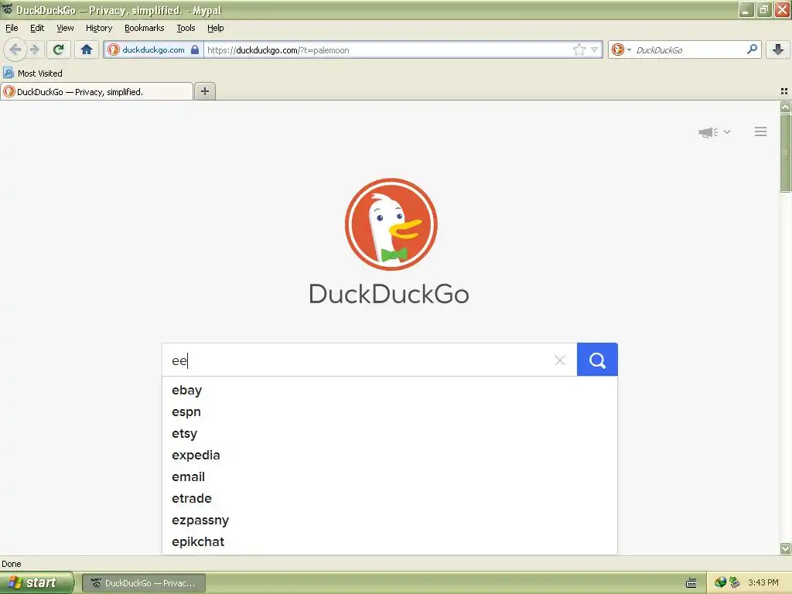The height and width of the screenshot is (594, 792).
Task: Open the on-screen keyboard tray icon
Action: tap(691, 583)
